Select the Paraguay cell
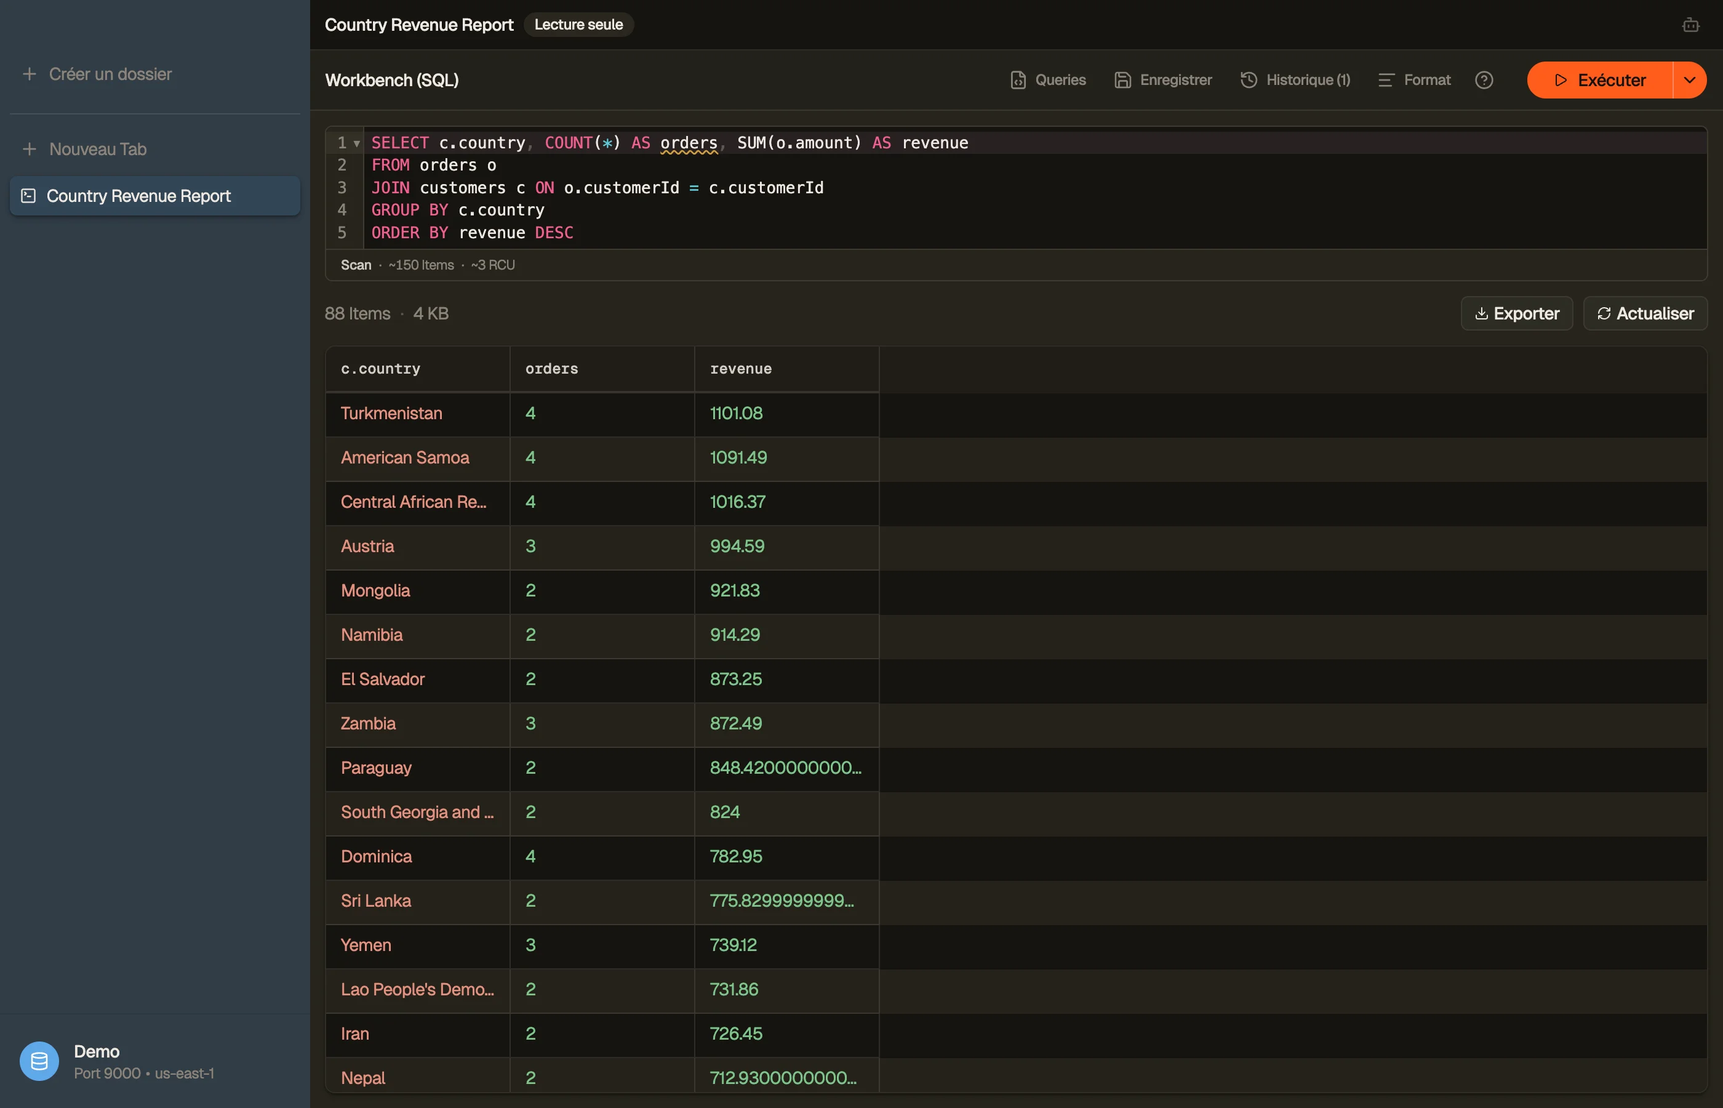This screenshot has width=1723, height=1108. pos(418,768)
